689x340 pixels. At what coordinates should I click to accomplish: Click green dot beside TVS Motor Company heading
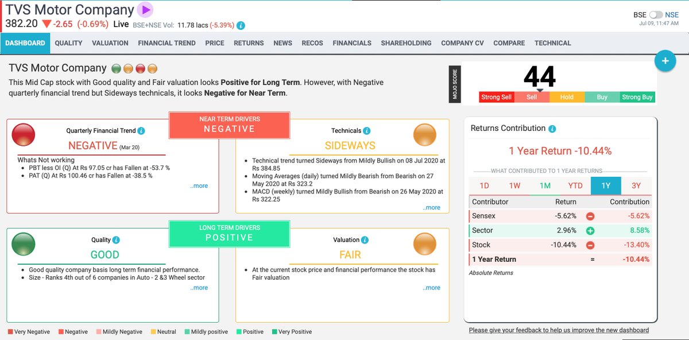[116, 68]
